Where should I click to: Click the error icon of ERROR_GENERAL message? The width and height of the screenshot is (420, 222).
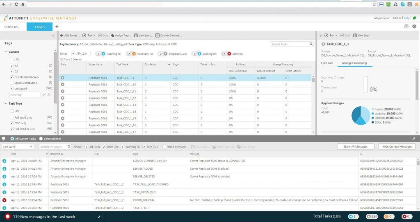click(x=4, y=200)
